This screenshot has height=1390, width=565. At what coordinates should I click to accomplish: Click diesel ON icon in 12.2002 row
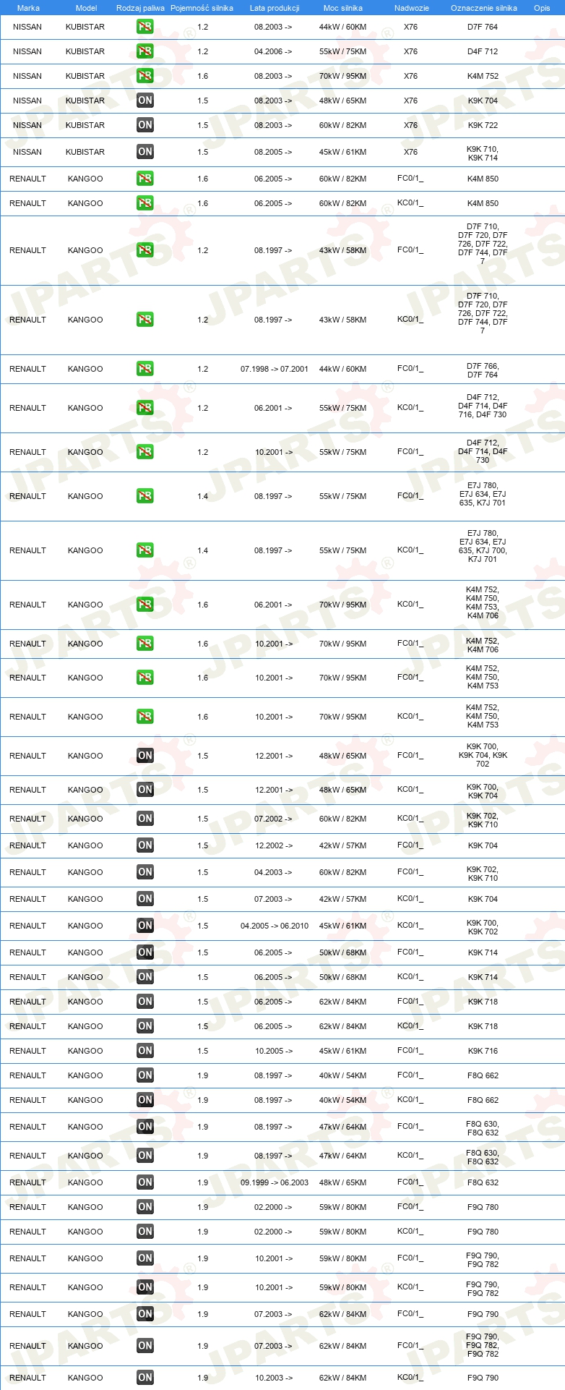[x=145, y=845]
